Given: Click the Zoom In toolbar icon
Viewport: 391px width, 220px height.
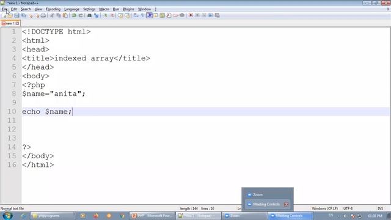Looking at the screenshot, I should click(x=105, y=15).
